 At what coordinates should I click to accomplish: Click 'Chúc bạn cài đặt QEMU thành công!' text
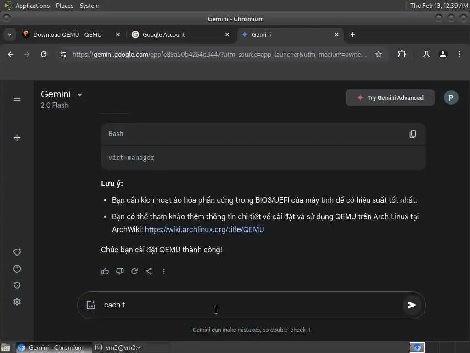click(x=161, y=250)
